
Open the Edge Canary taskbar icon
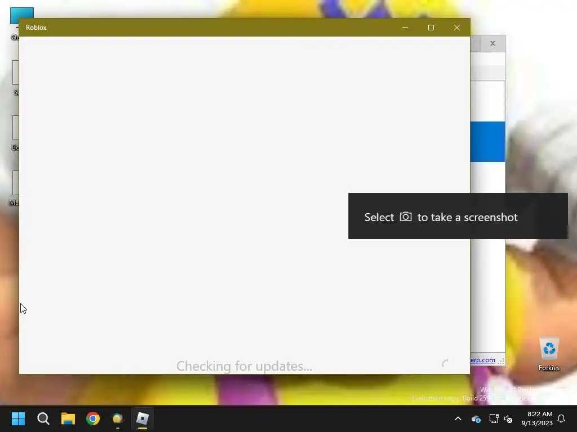tap(118, 418)
